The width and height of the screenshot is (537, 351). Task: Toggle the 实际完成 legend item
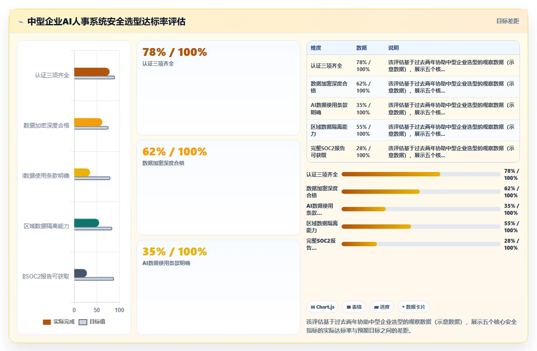pyautogui.click(x=59, y=322)
